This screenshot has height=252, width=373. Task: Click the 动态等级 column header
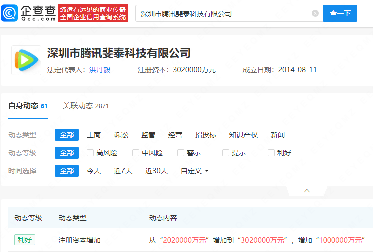tap(28, 218)
